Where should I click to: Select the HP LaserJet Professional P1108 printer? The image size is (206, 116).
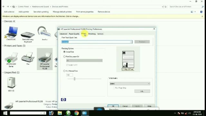pos(45,59)
